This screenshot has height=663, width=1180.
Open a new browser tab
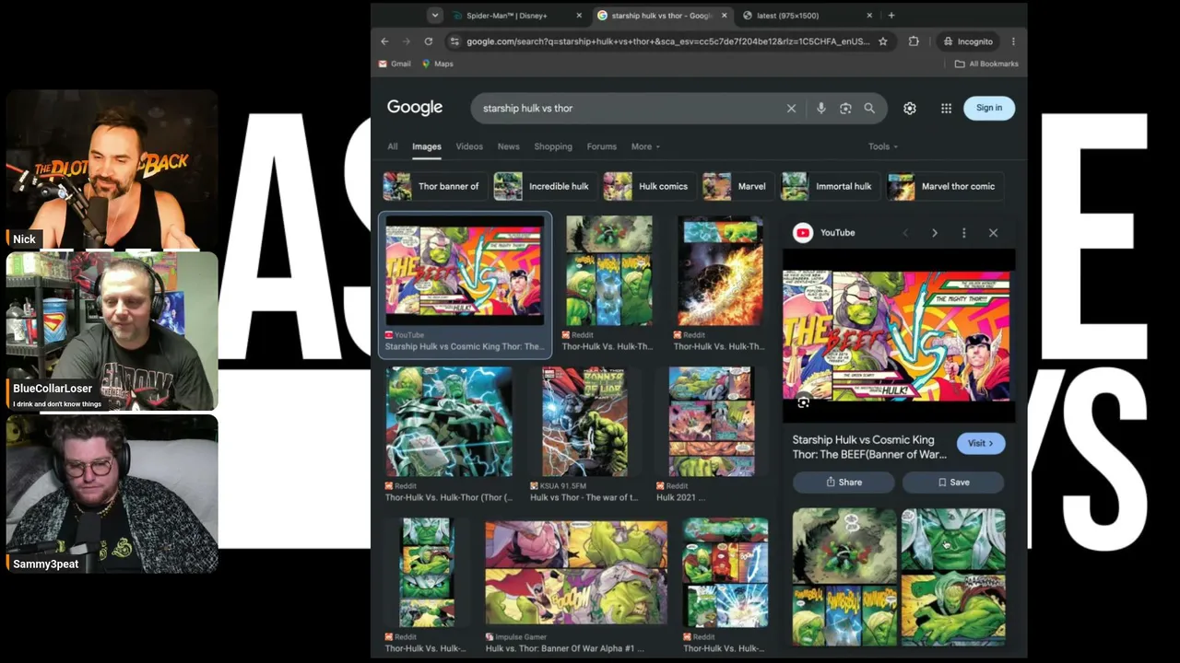(x=891, y=16)
